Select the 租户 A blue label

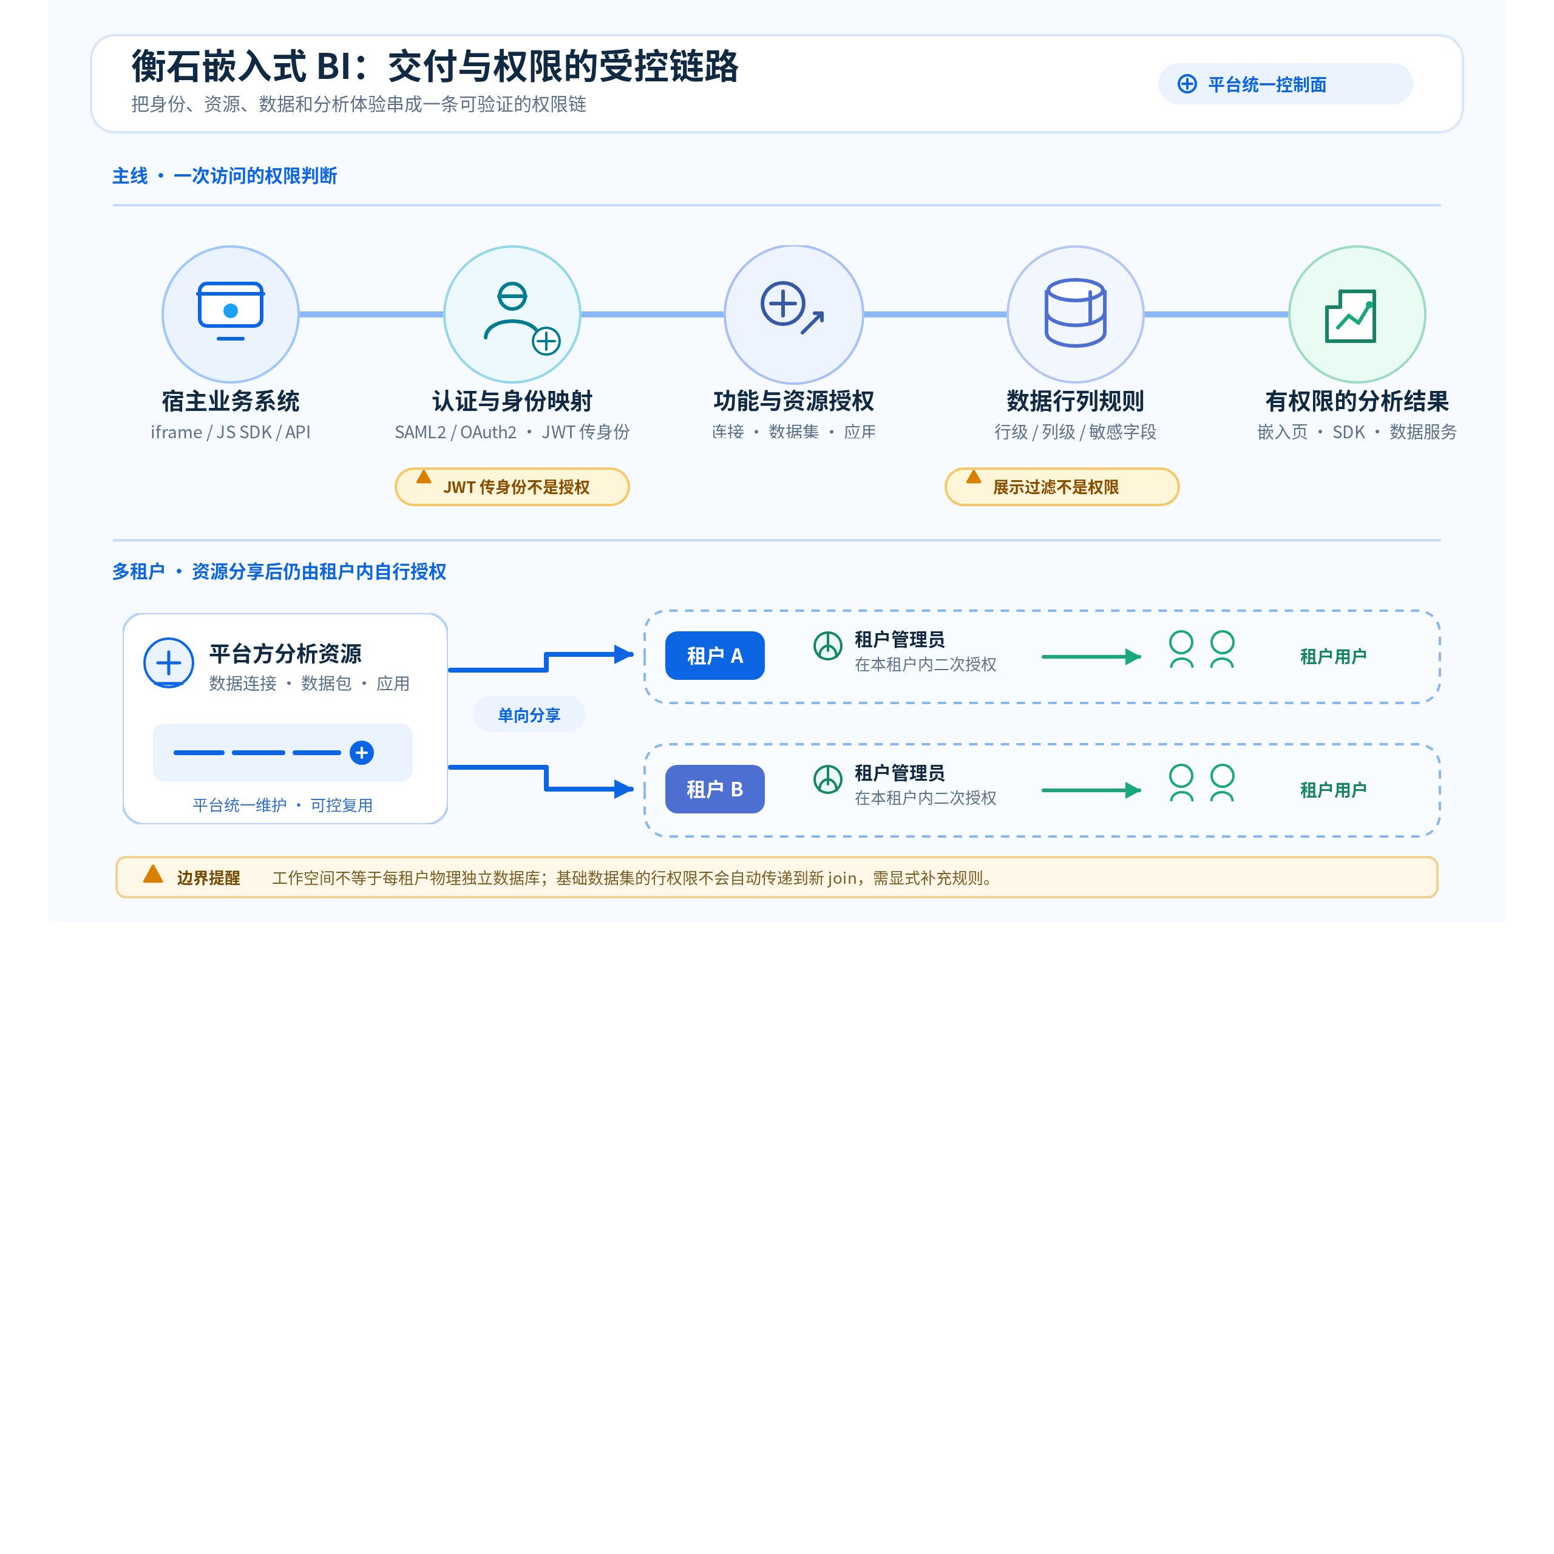[714, 656]
